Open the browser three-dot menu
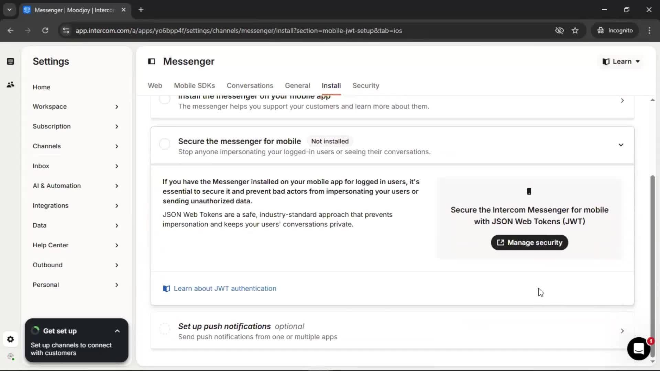The height and width of the screenshot is (371, 660). pos(649,30)
